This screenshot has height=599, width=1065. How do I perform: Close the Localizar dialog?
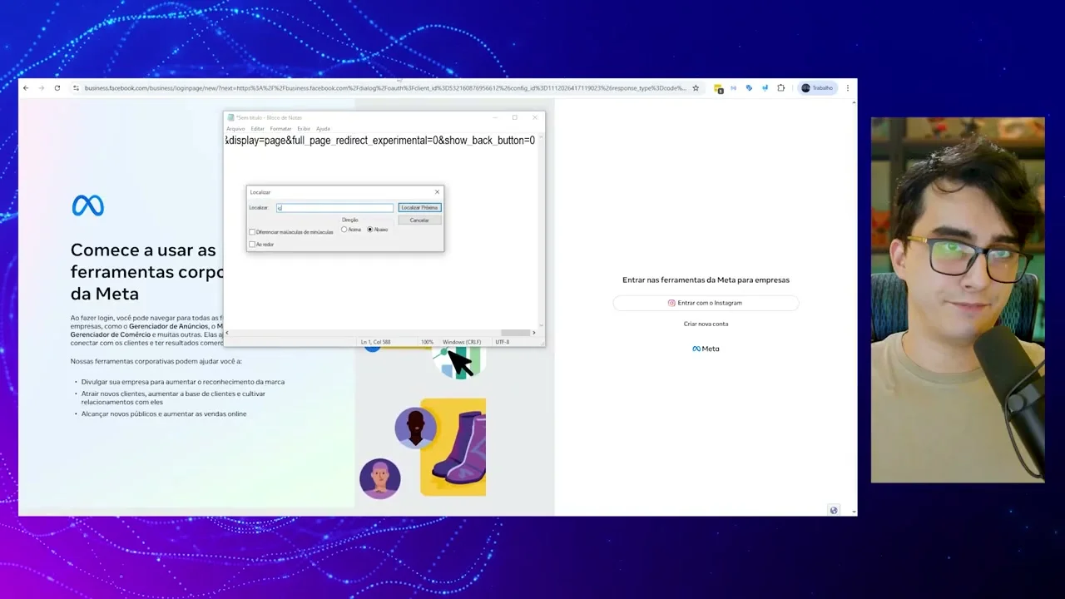[x=437, y=192]
